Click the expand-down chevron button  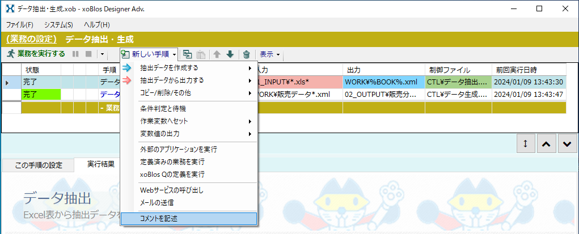567,144
